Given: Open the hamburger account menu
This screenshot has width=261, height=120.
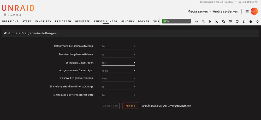Looking at the screenshot, I should tap(247, 11).
